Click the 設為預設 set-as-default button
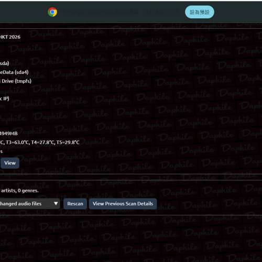This screenshot has height=262, width=262. coord(200,12)
